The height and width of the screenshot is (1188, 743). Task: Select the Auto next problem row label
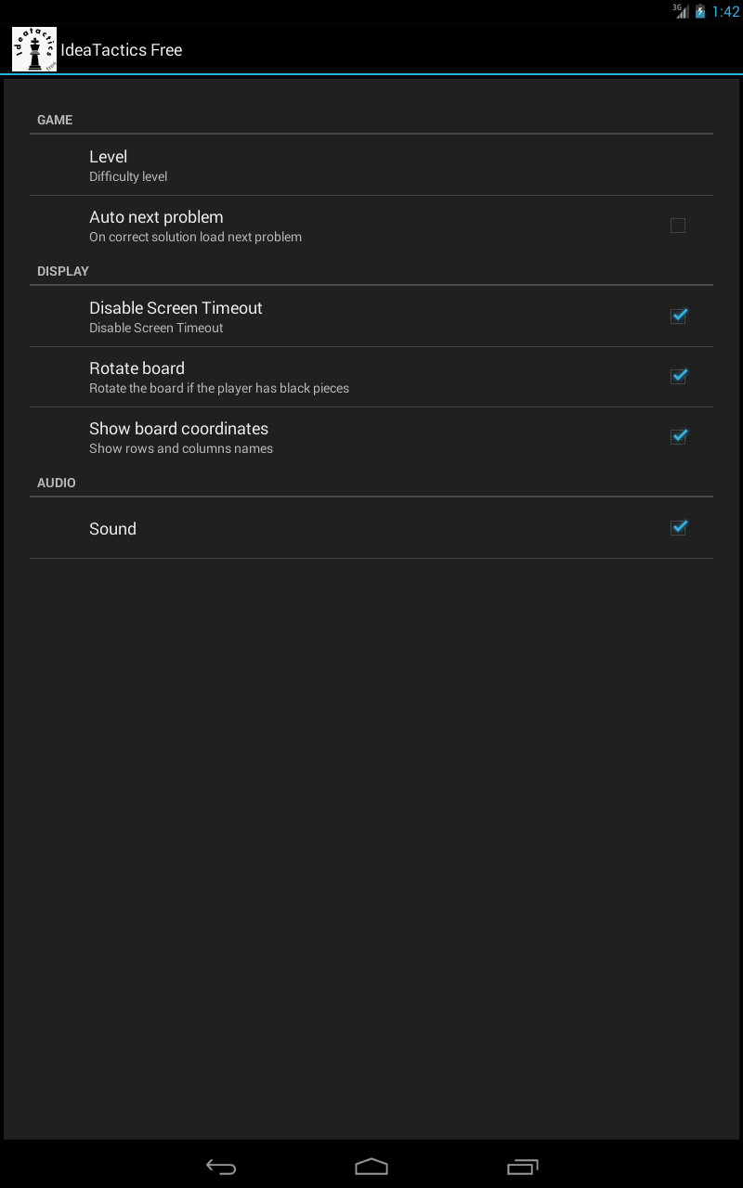[156, 217]
